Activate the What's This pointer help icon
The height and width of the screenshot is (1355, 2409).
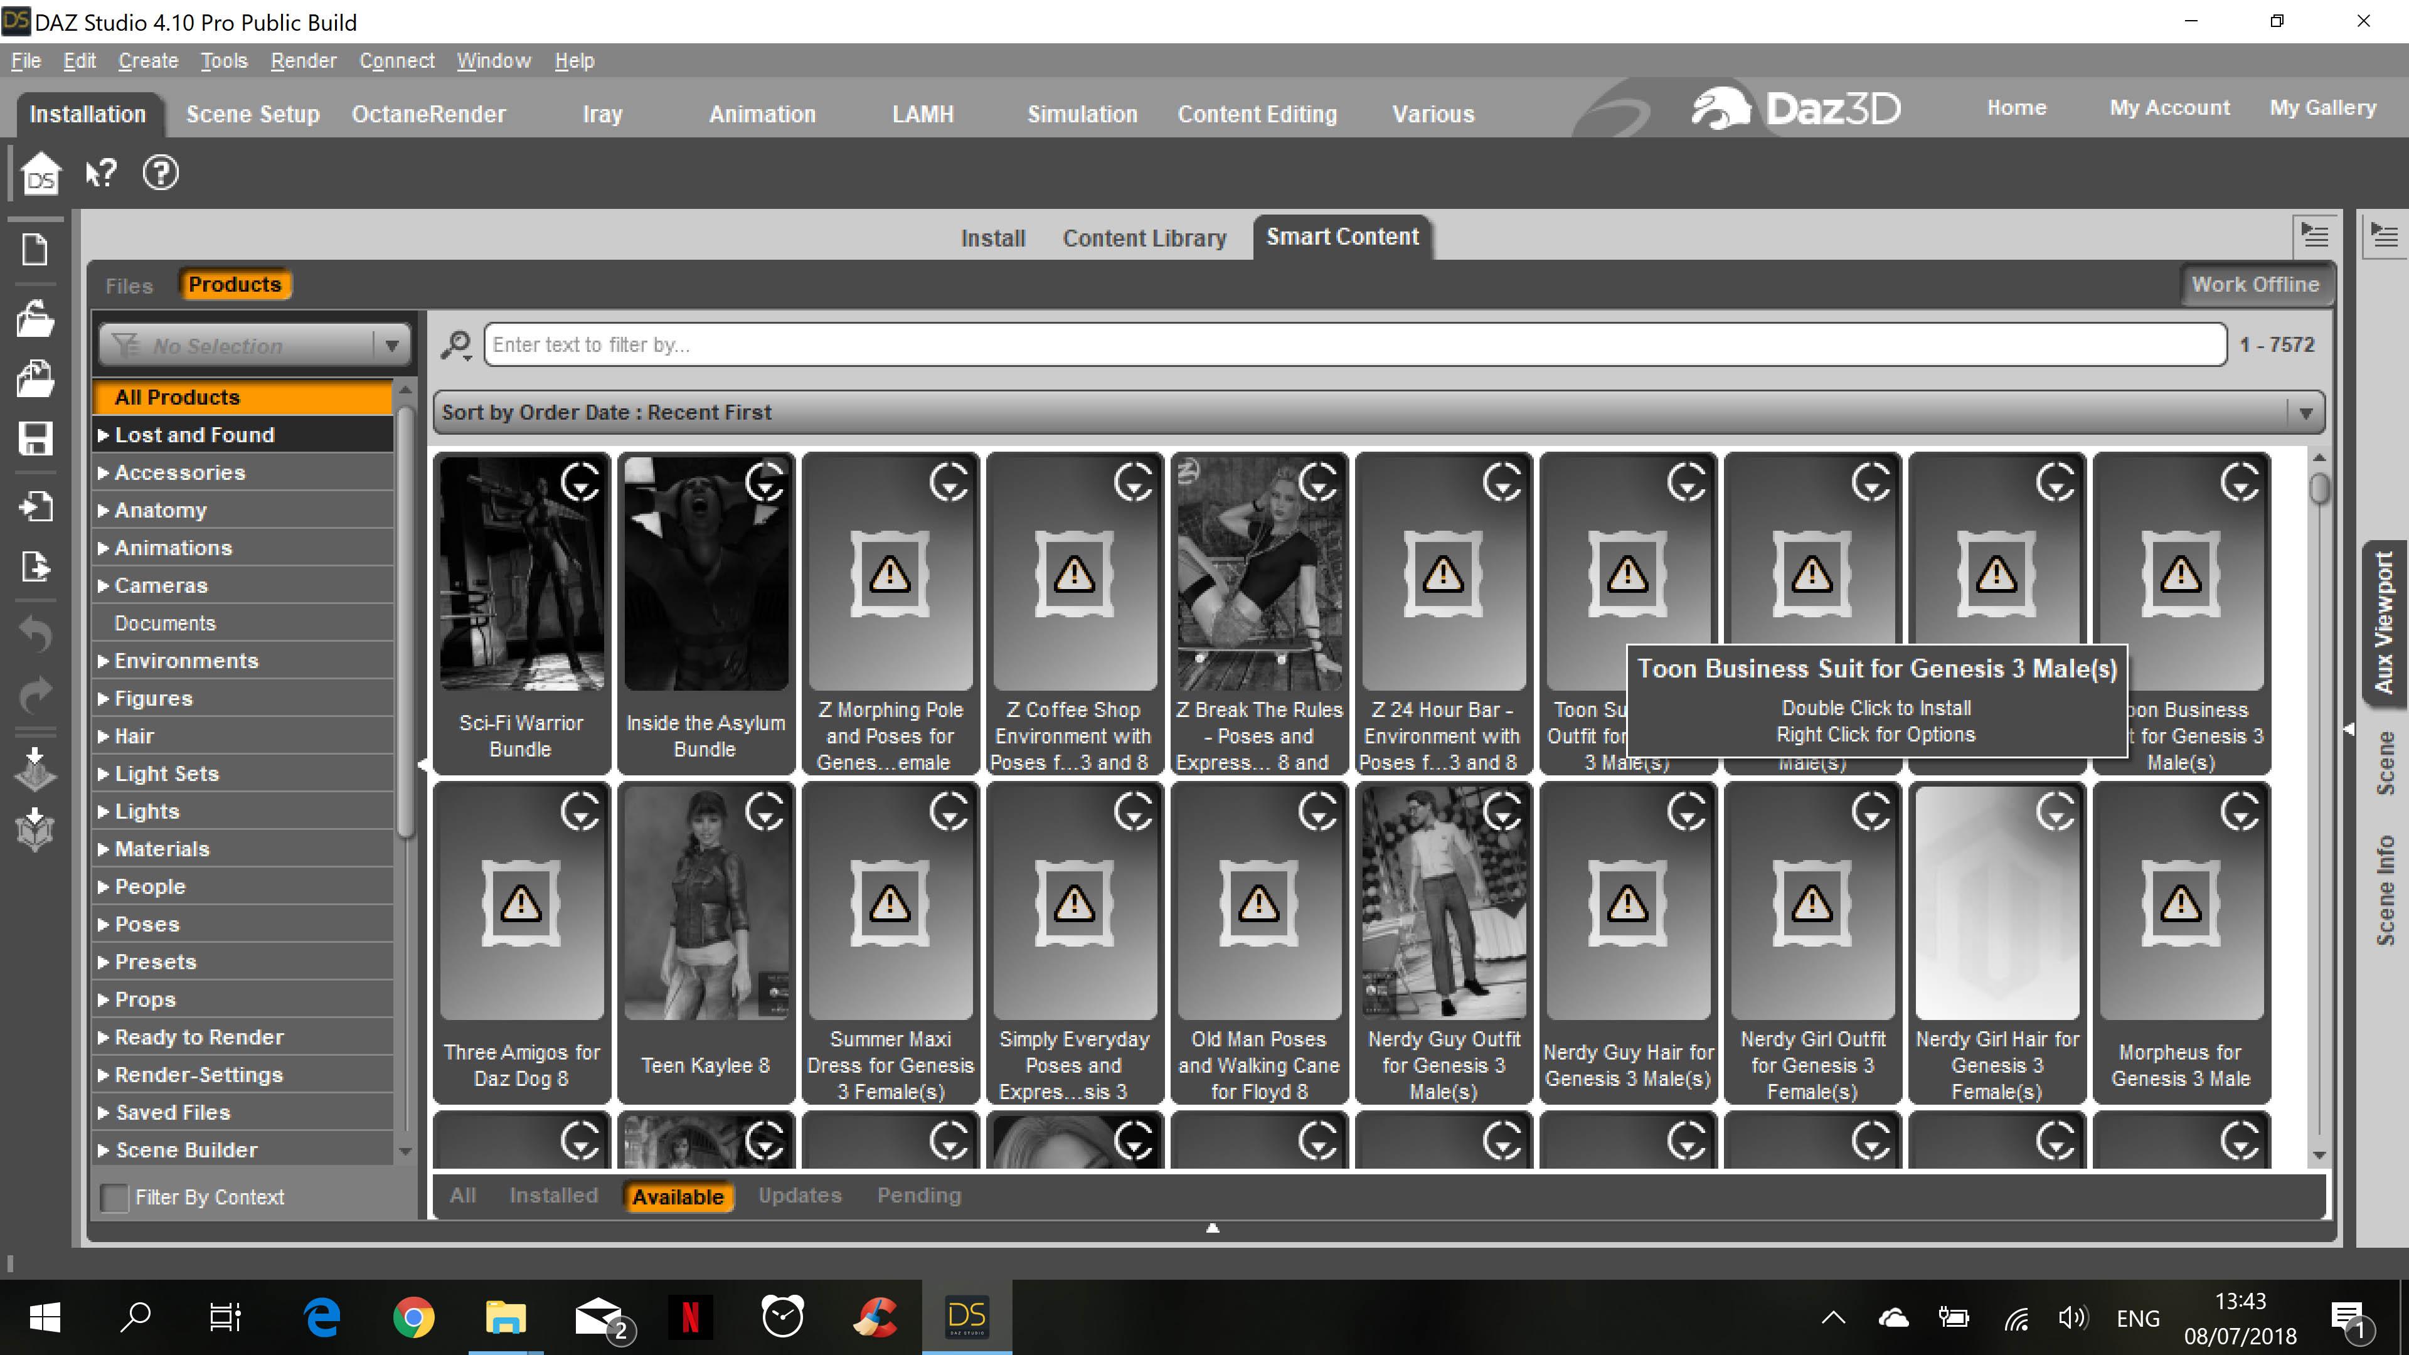101,173
